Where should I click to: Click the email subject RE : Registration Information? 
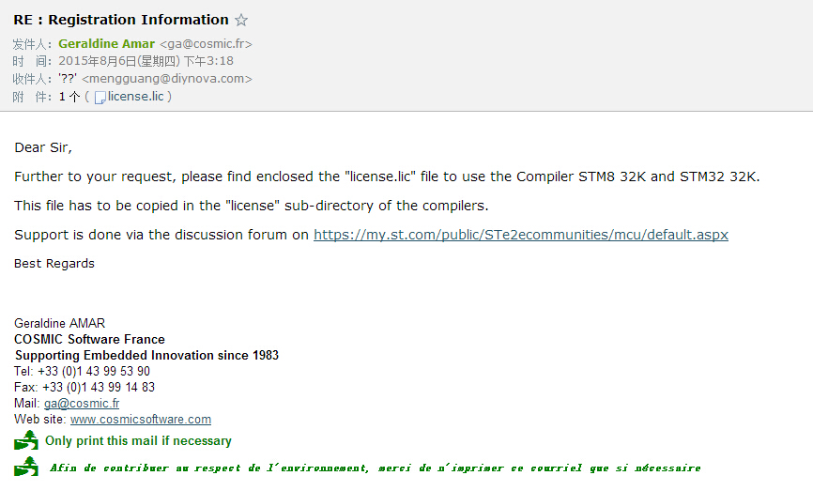(x=121, y=20)
